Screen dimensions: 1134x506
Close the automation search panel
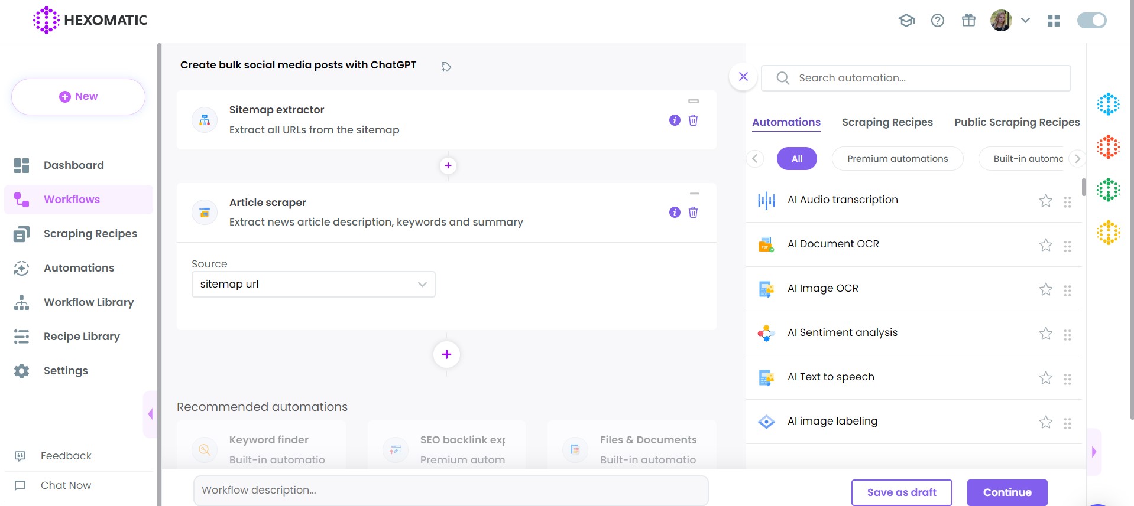tap(743, 77)
